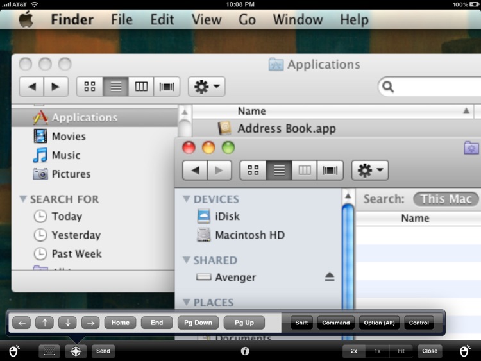
Task: Toggle the navigation keys crosshair button
Action: 76,351
